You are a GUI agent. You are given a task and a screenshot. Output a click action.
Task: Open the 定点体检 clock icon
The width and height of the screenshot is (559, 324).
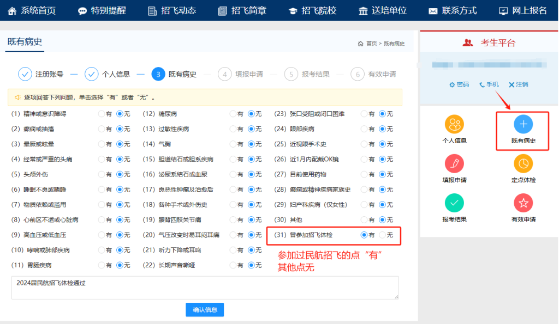coord(523,164)
